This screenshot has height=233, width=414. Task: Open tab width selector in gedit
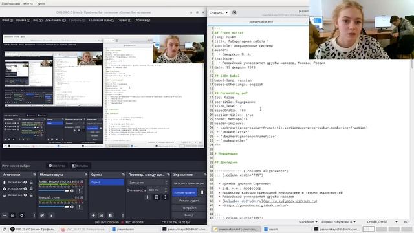[x=338, y=221]
